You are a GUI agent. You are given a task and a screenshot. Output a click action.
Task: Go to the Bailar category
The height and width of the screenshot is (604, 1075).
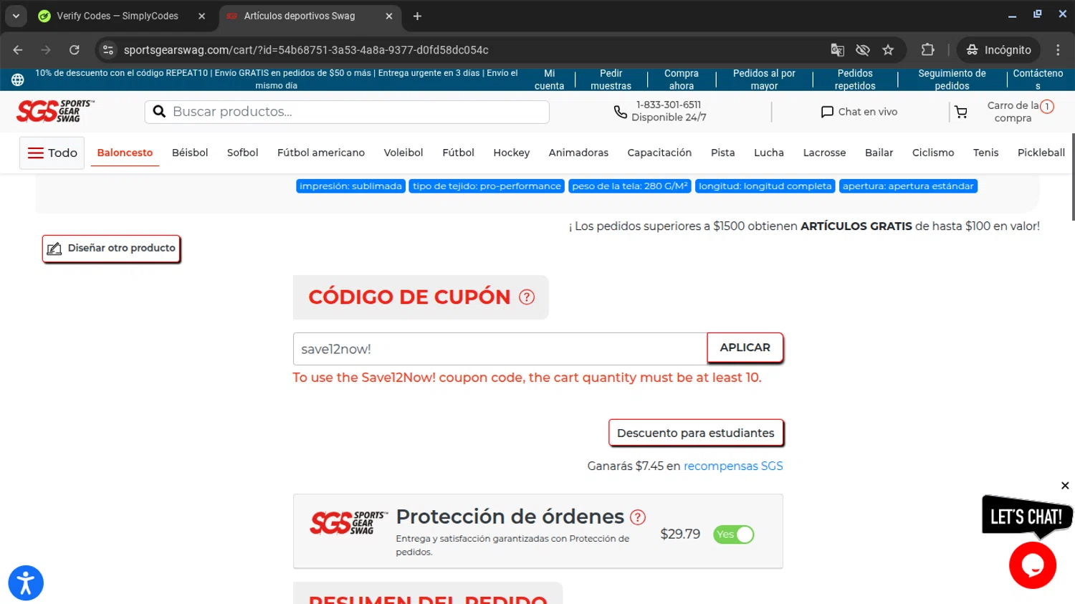click(879, 153)
